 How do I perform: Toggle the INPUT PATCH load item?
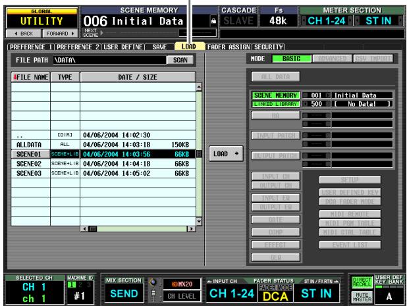click(x=276, y=136)
